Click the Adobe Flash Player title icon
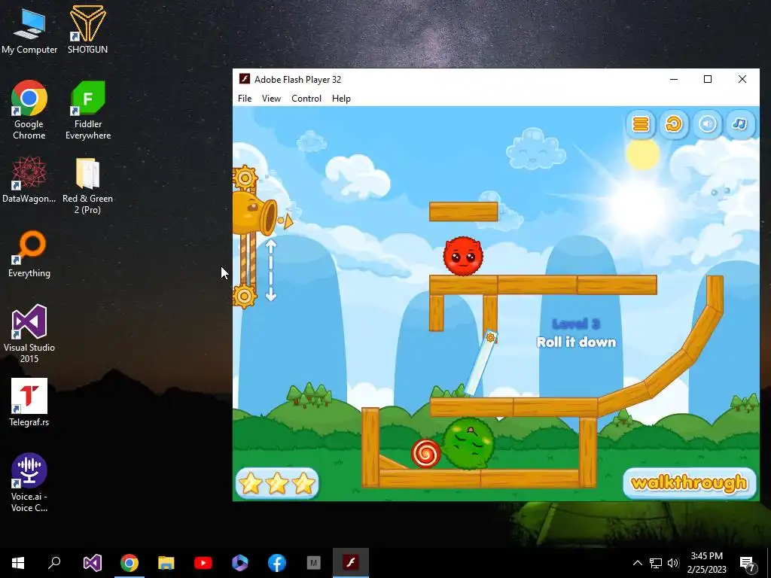Screen dimensions: 771x578 [x=245, y=79]
